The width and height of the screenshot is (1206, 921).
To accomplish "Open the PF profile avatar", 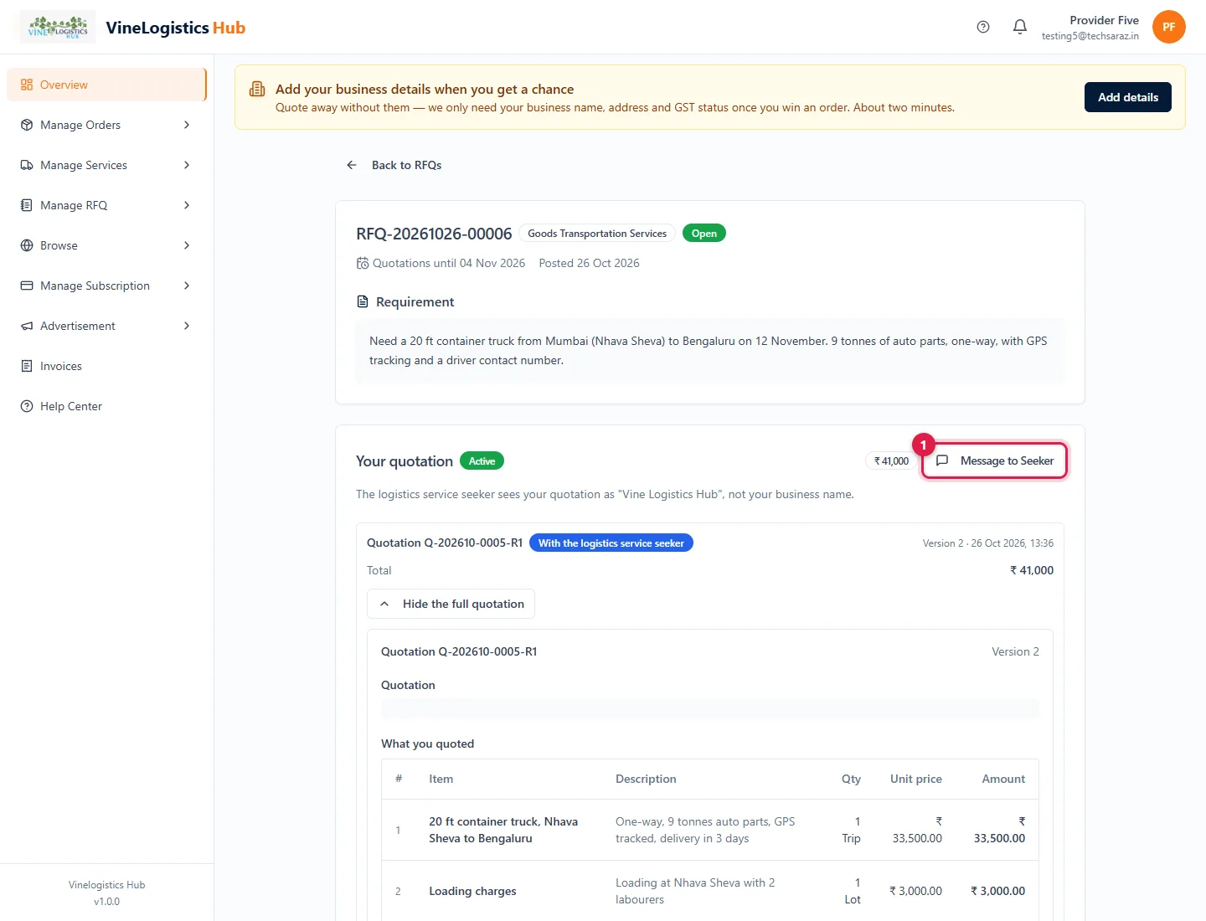I will [x=1169, y=27].
